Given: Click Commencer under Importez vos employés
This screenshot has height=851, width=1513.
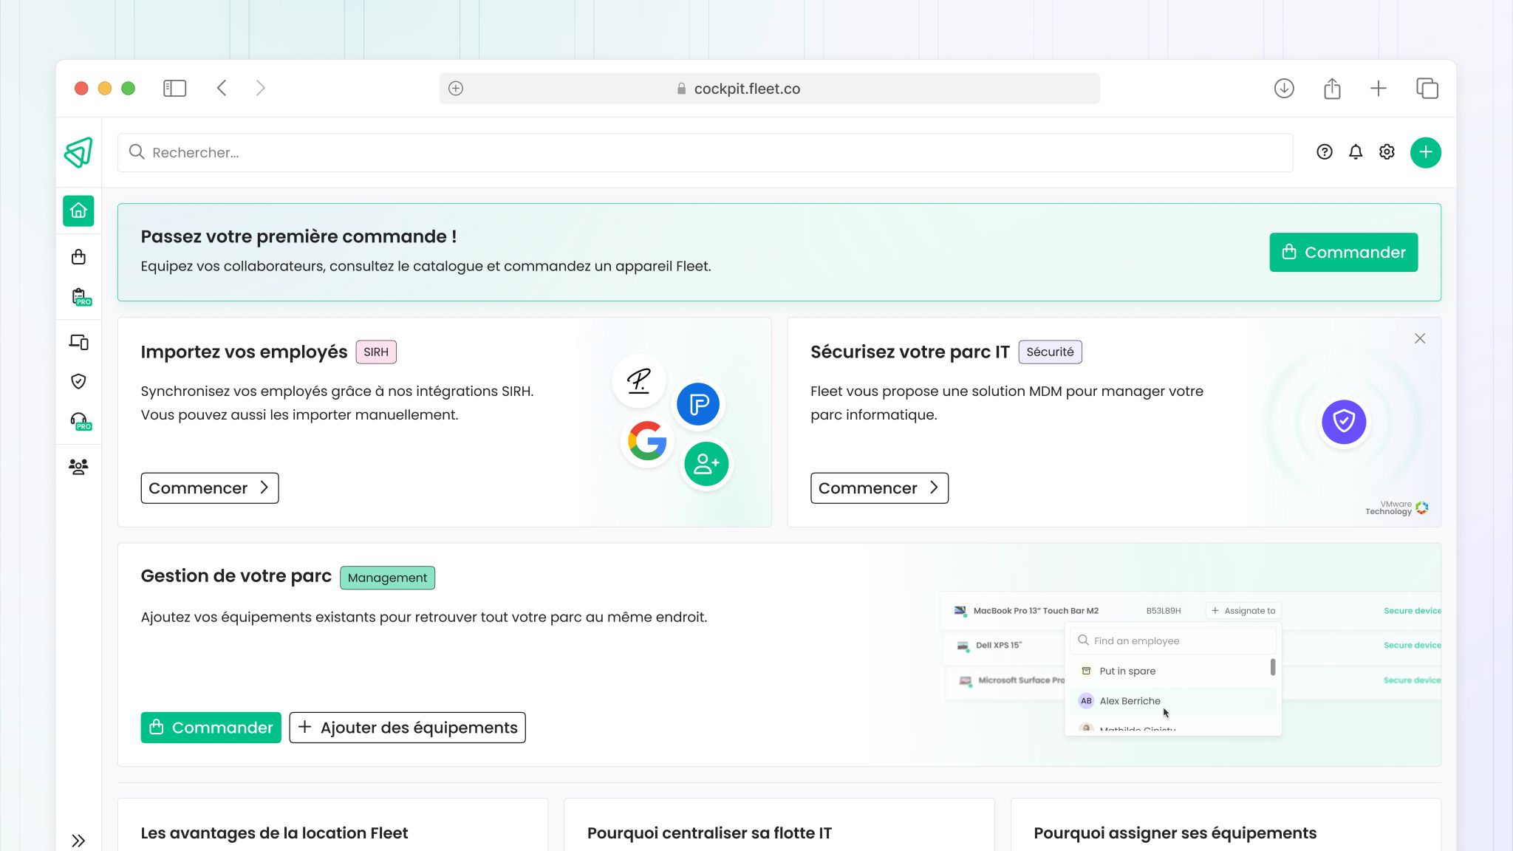Looking at the screenshot, I should pyautogui.click(x=209, y=488).
